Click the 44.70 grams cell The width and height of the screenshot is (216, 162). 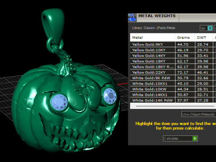click(x=185, y=45)
